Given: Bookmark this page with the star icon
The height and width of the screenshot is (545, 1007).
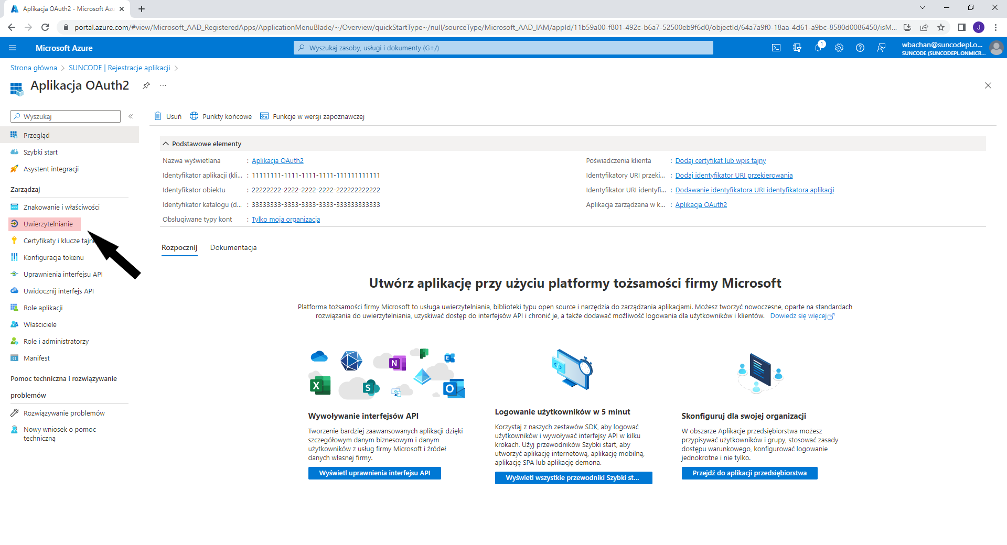Looking at the screenshot, I should tap(941, 27).
